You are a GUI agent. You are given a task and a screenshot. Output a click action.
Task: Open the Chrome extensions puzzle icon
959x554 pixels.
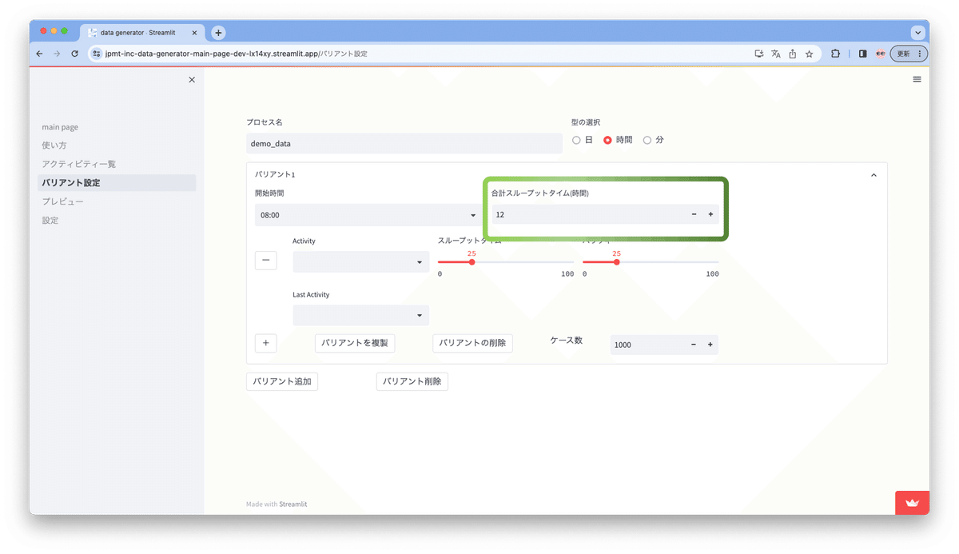[x=835, y=54]
